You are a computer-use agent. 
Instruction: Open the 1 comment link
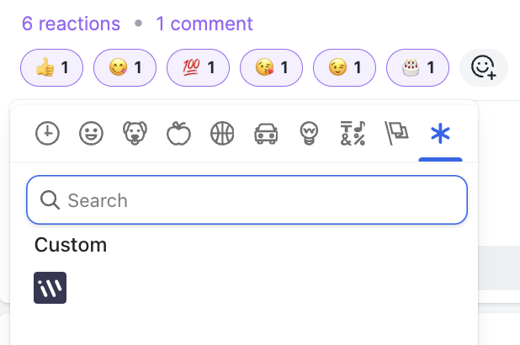pos(204,24)
